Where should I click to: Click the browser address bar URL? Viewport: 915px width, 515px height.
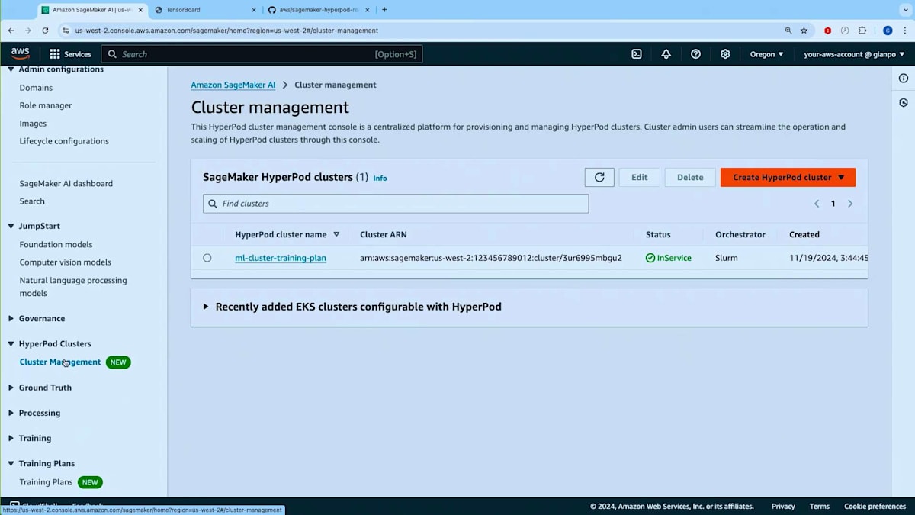point(226,31)
